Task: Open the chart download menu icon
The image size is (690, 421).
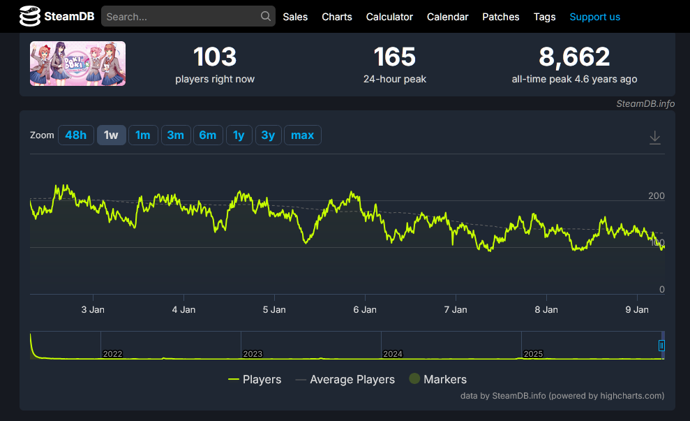Action: [655, 138]
